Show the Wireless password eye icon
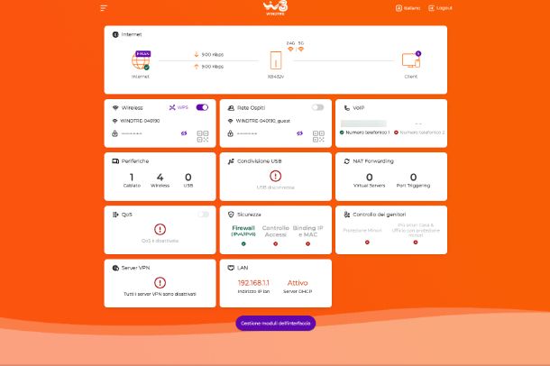 pos(184,133)
